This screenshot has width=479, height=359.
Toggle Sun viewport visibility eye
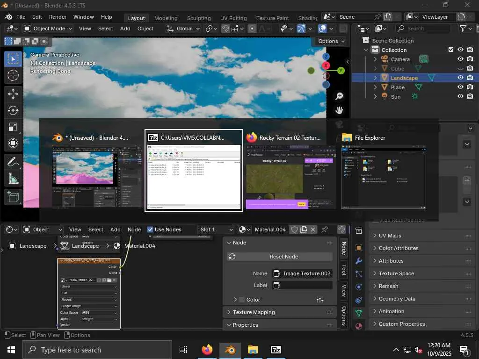click(460, 96)
